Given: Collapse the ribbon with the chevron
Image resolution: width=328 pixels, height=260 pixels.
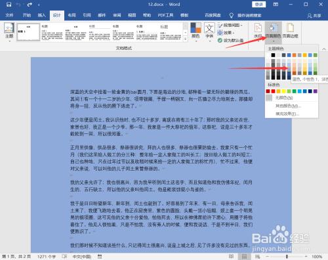Looking at the screenshot, I should [x=324, y=49].
